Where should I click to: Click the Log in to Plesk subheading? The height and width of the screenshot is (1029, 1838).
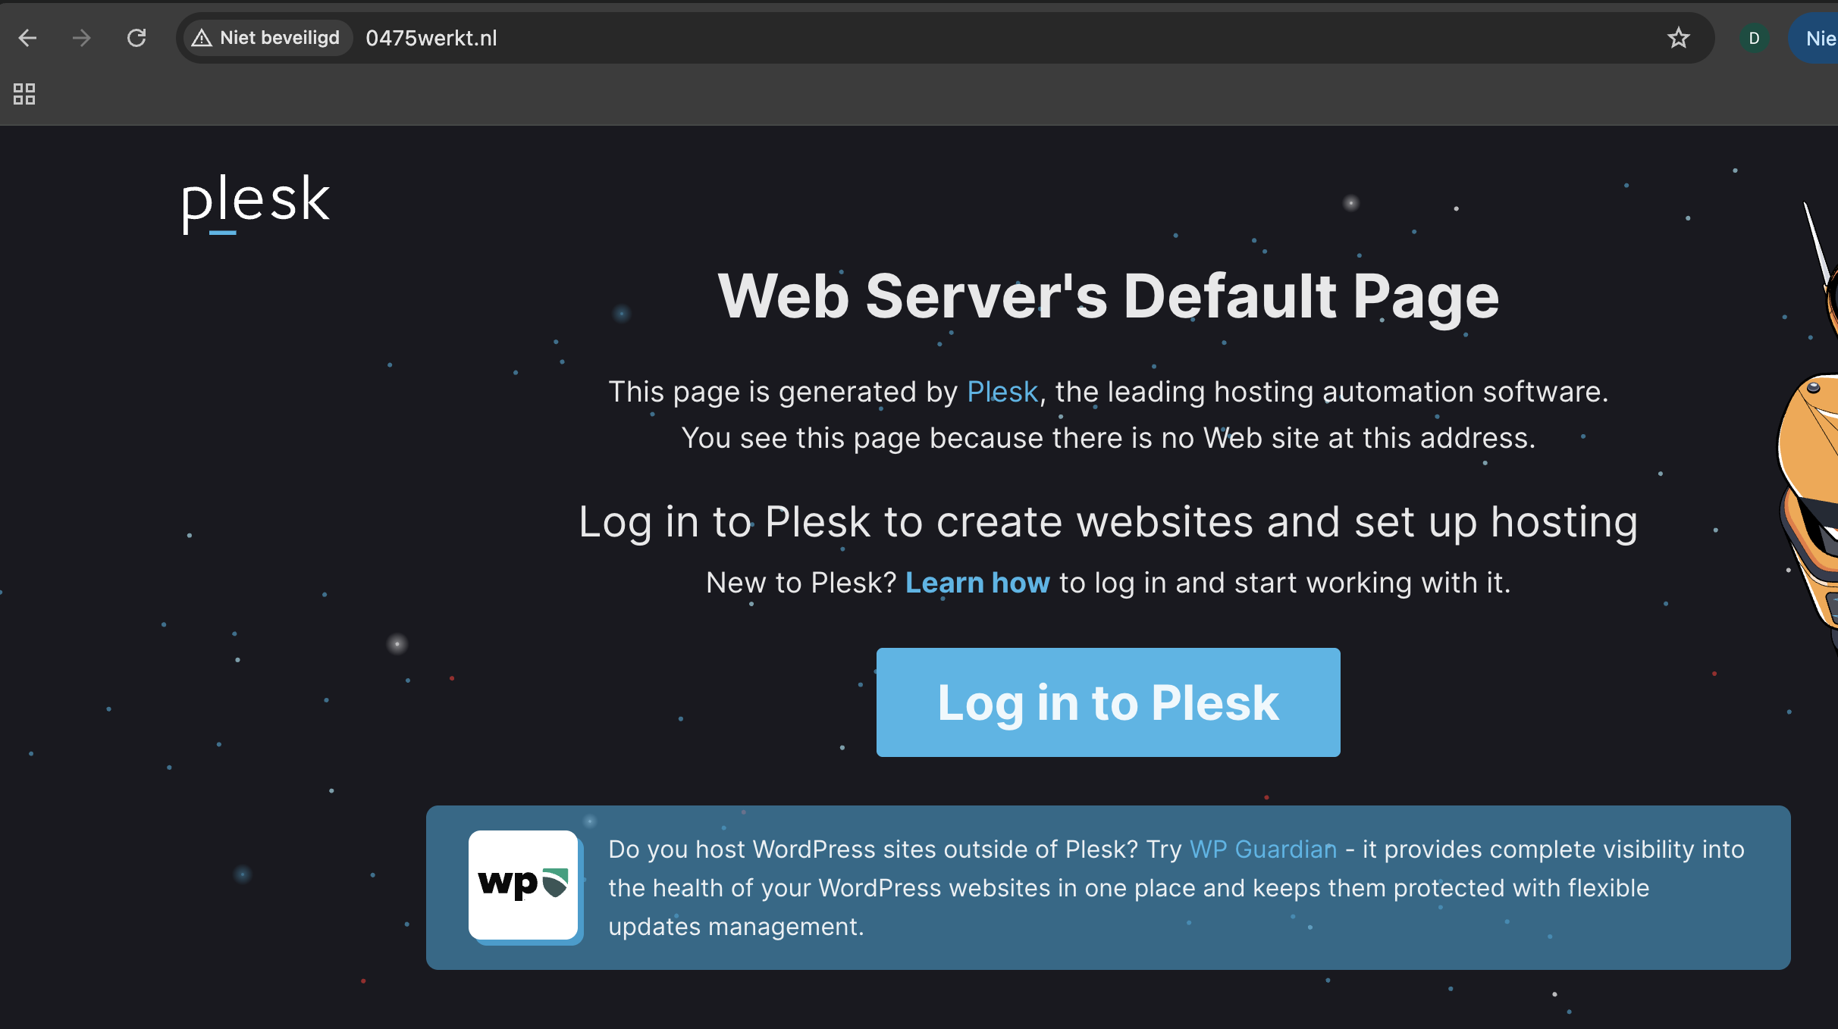[1108, 522]
